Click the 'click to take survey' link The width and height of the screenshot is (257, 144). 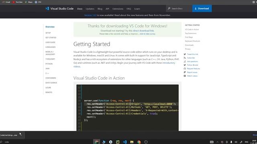tap(147, 34)
